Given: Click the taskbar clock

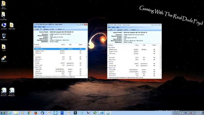Looking at the screenshot, I should tap(198, 113).
